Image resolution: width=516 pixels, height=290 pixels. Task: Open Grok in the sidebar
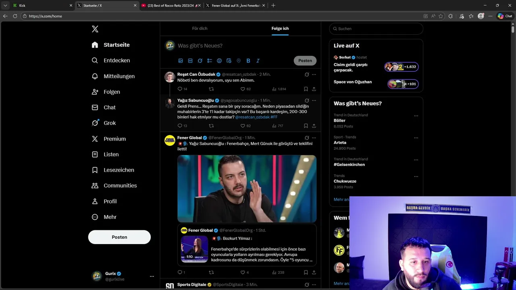pyautogui.click(x=103, y=123)
